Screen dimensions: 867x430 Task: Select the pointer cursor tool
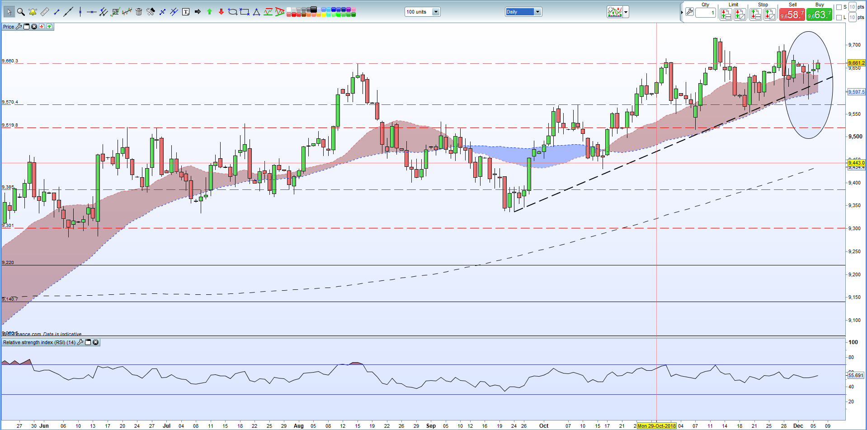click(x=9, y=12)
